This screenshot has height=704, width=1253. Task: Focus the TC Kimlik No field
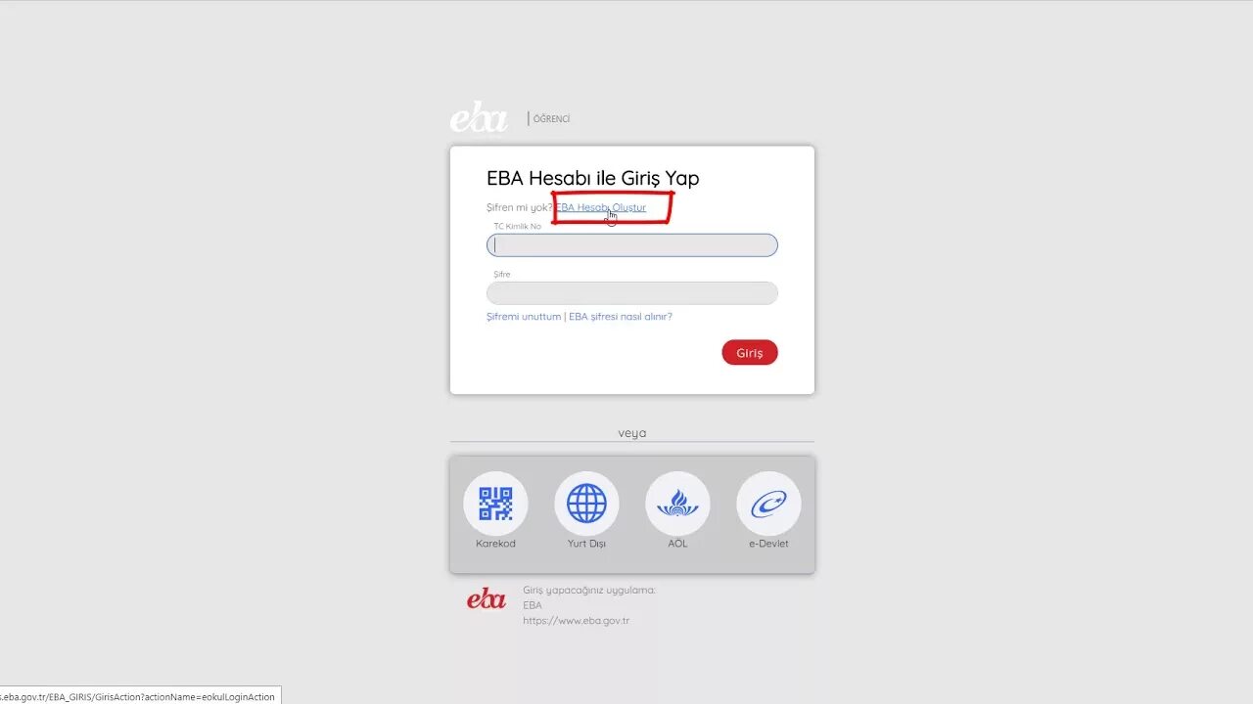(x=632, y=245)
